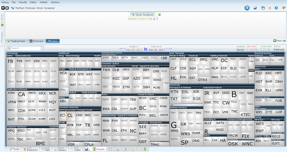Screen dimensions: 287x155
Task: Open the Editor menu
Action: point(33,2)
